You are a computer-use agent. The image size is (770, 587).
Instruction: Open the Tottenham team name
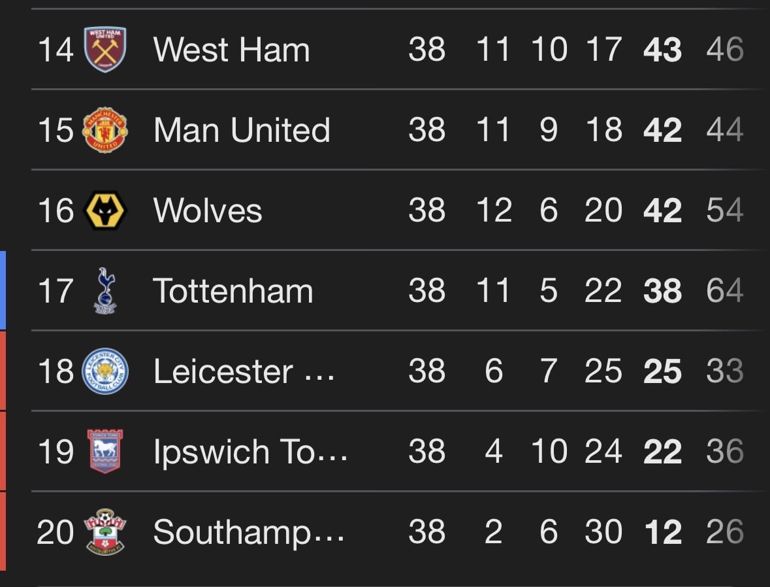point(233,290)
